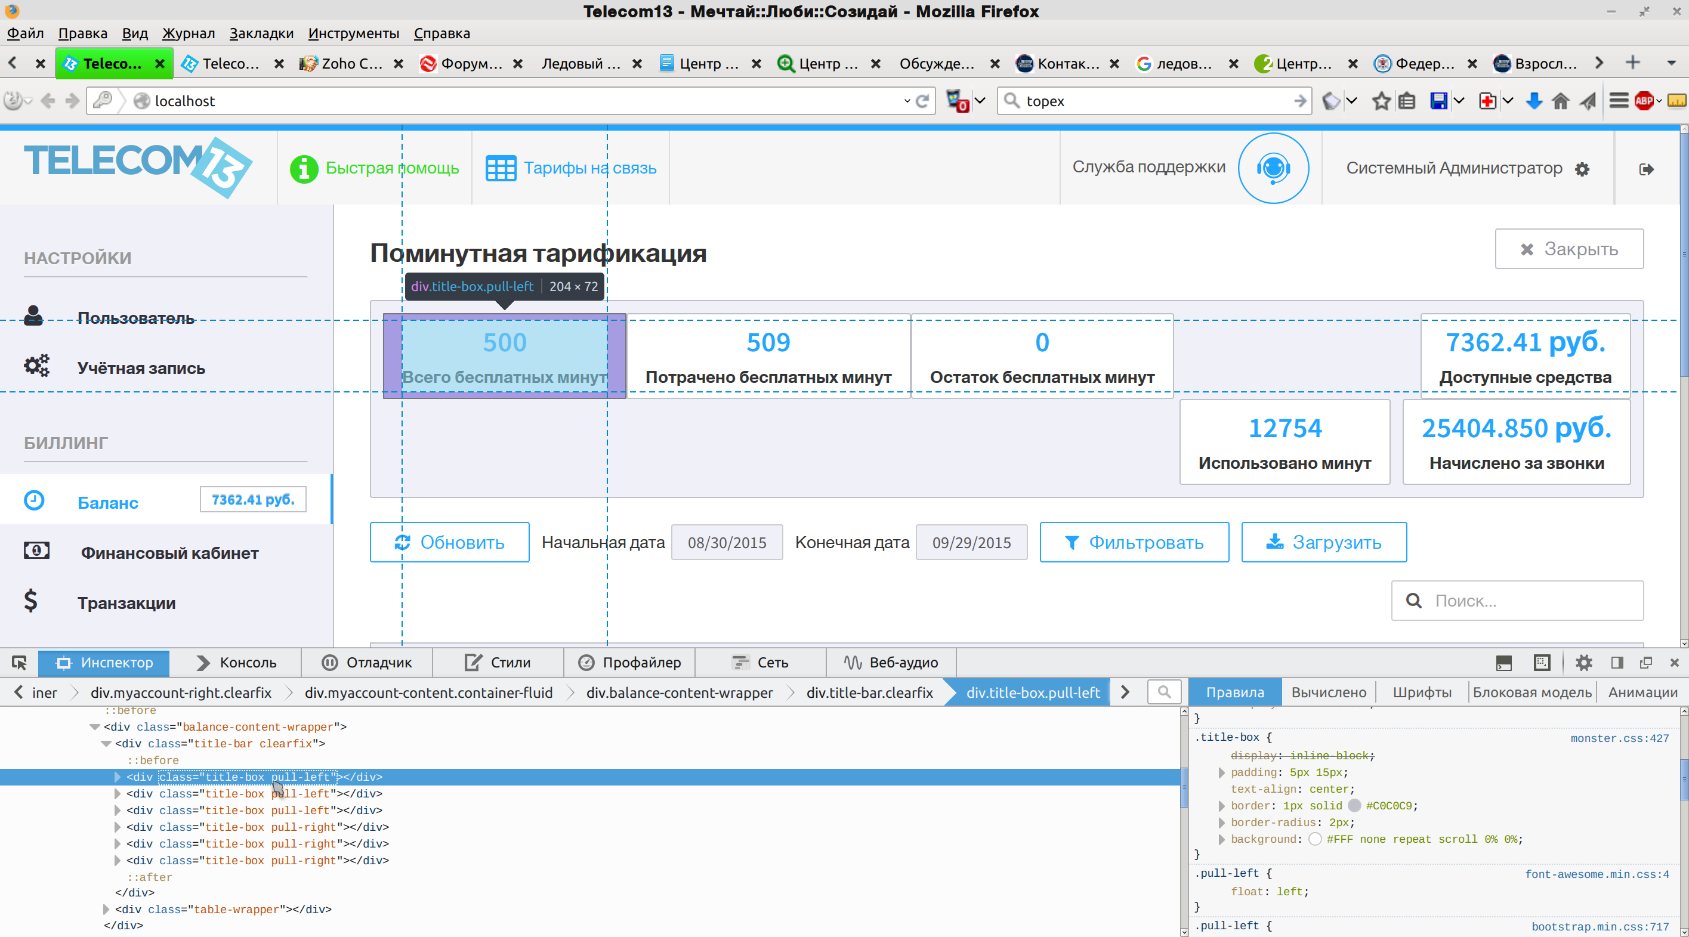The width and height of the screenshot is (1689, 937).
Task: Open the Стили style editor tab
Action: (x=498, y=662)
